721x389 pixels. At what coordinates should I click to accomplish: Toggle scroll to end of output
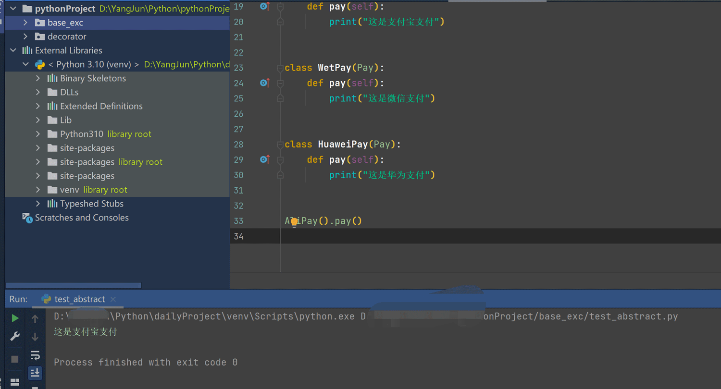35,373
